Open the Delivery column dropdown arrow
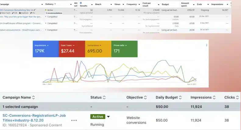The image size is (241, 130). coord(71,5)
